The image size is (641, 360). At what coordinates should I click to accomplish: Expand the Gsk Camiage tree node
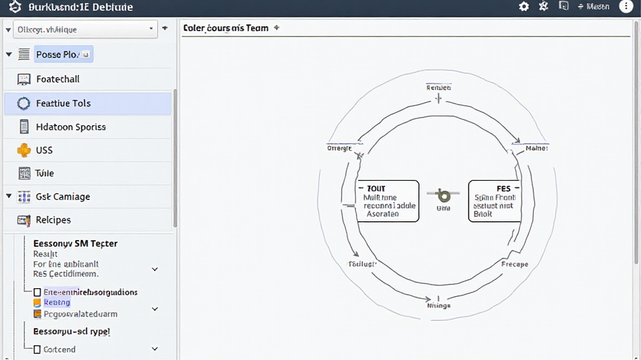[x=9, y=196]
